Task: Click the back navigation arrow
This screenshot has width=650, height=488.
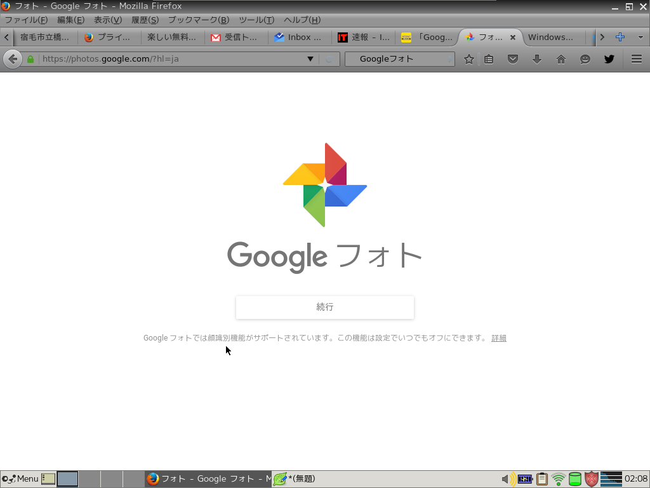Action: [13, 59]
